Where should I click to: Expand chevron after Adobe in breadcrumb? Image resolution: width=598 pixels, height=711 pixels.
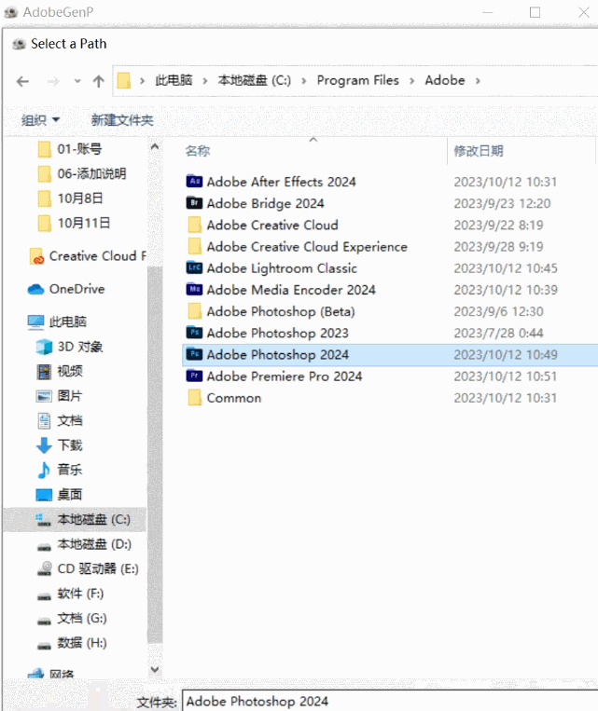[478, 81]
